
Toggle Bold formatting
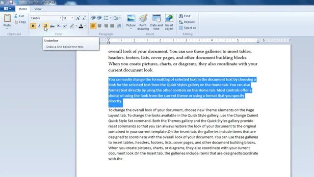click(x=33, y=26)
